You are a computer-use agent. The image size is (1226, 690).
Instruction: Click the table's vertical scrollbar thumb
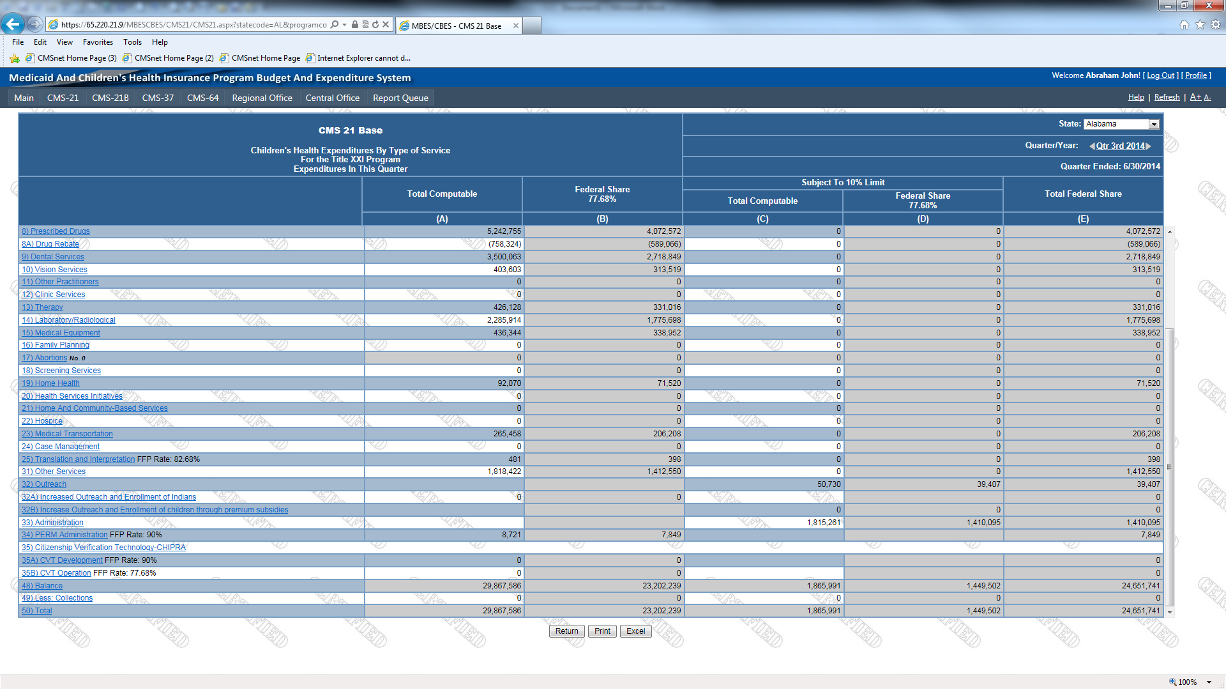click(x=1170, y=466)
